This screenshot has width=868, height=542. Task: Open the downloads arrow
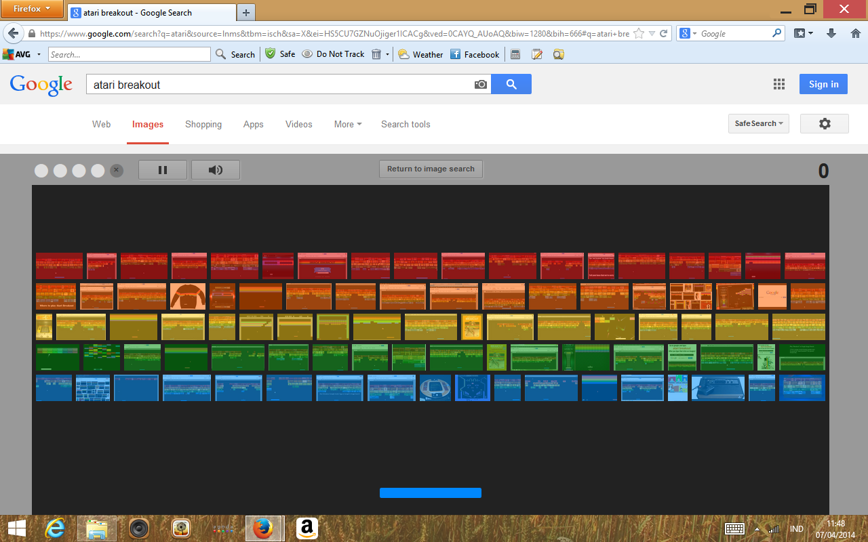(831, 33)
